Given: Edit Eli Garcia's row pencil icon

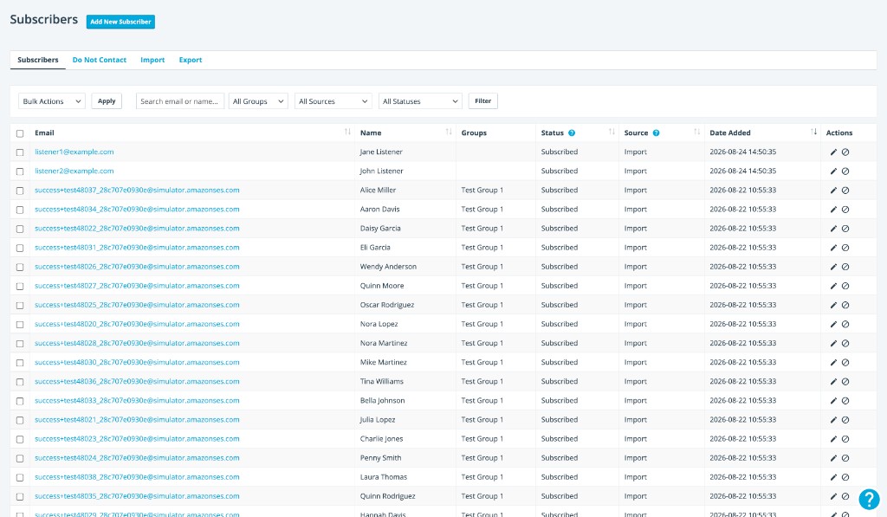Looking at the screenshot, I should 833,248.
